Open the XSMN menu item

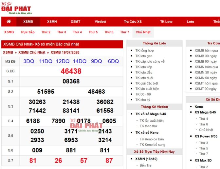pyautogui.click(x=52, y=22)
